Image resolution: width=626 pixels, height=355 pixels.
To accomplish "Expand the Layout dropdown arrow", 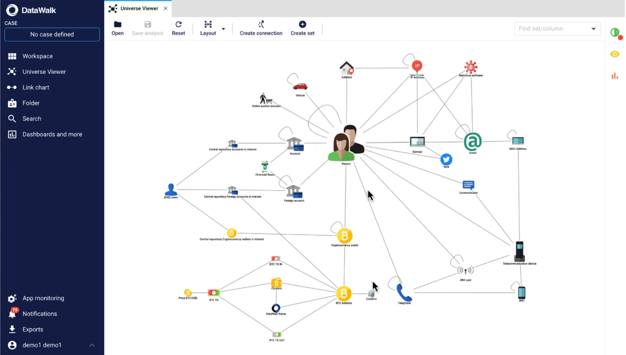I will pyautogui.click(x=223, y=29).
